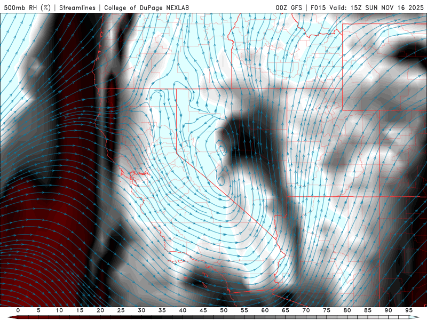Click "College of DuPage NEXLAB" header text
427x320 pixels.
(x=146, y=7)
